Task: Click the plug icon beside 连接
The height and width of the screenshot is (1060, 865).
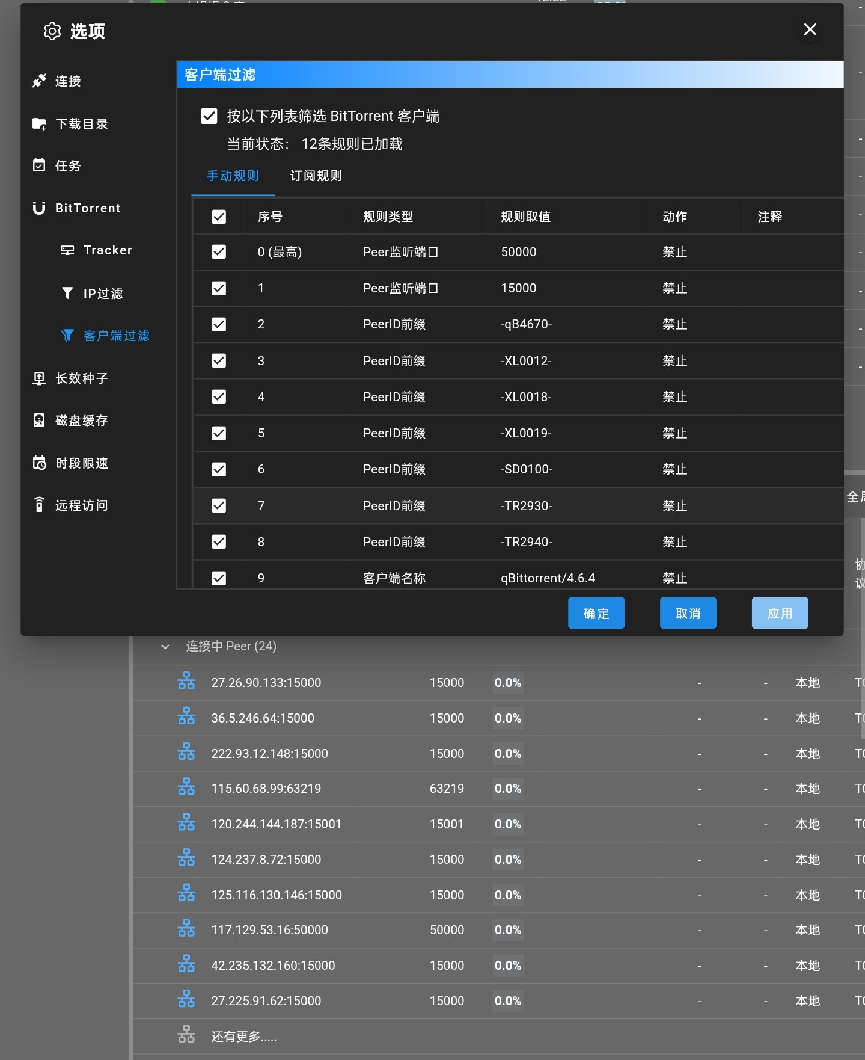Action: (x=39, y=81)
